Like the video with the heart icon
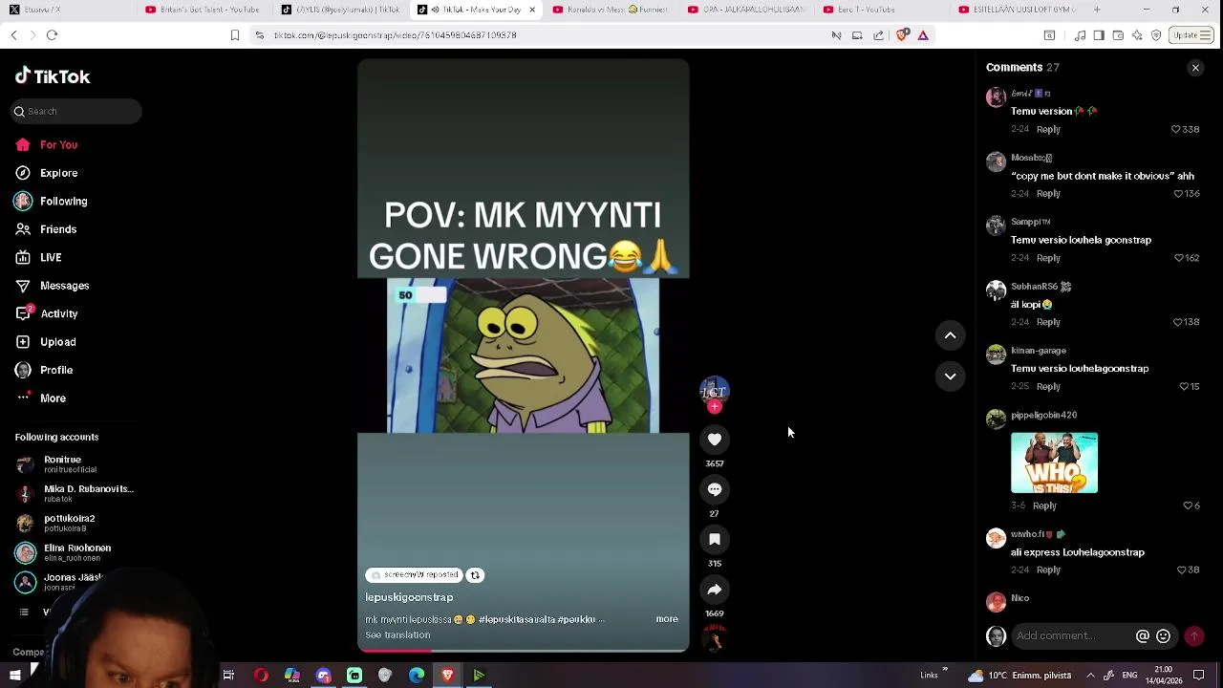The image size is (1223, 688). pyautogui.click(x=715, y=440)
